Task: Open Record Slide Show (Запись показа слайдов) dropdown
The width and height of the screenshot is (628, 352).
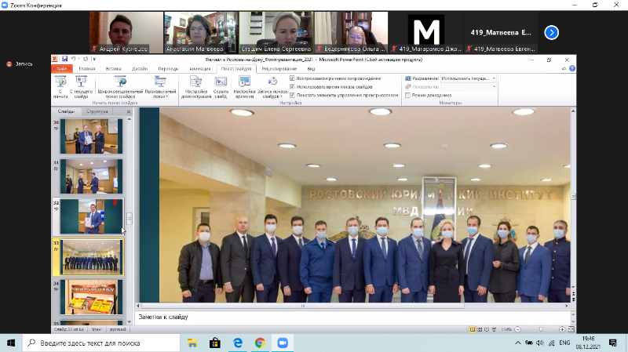Action: pos(272,86)
